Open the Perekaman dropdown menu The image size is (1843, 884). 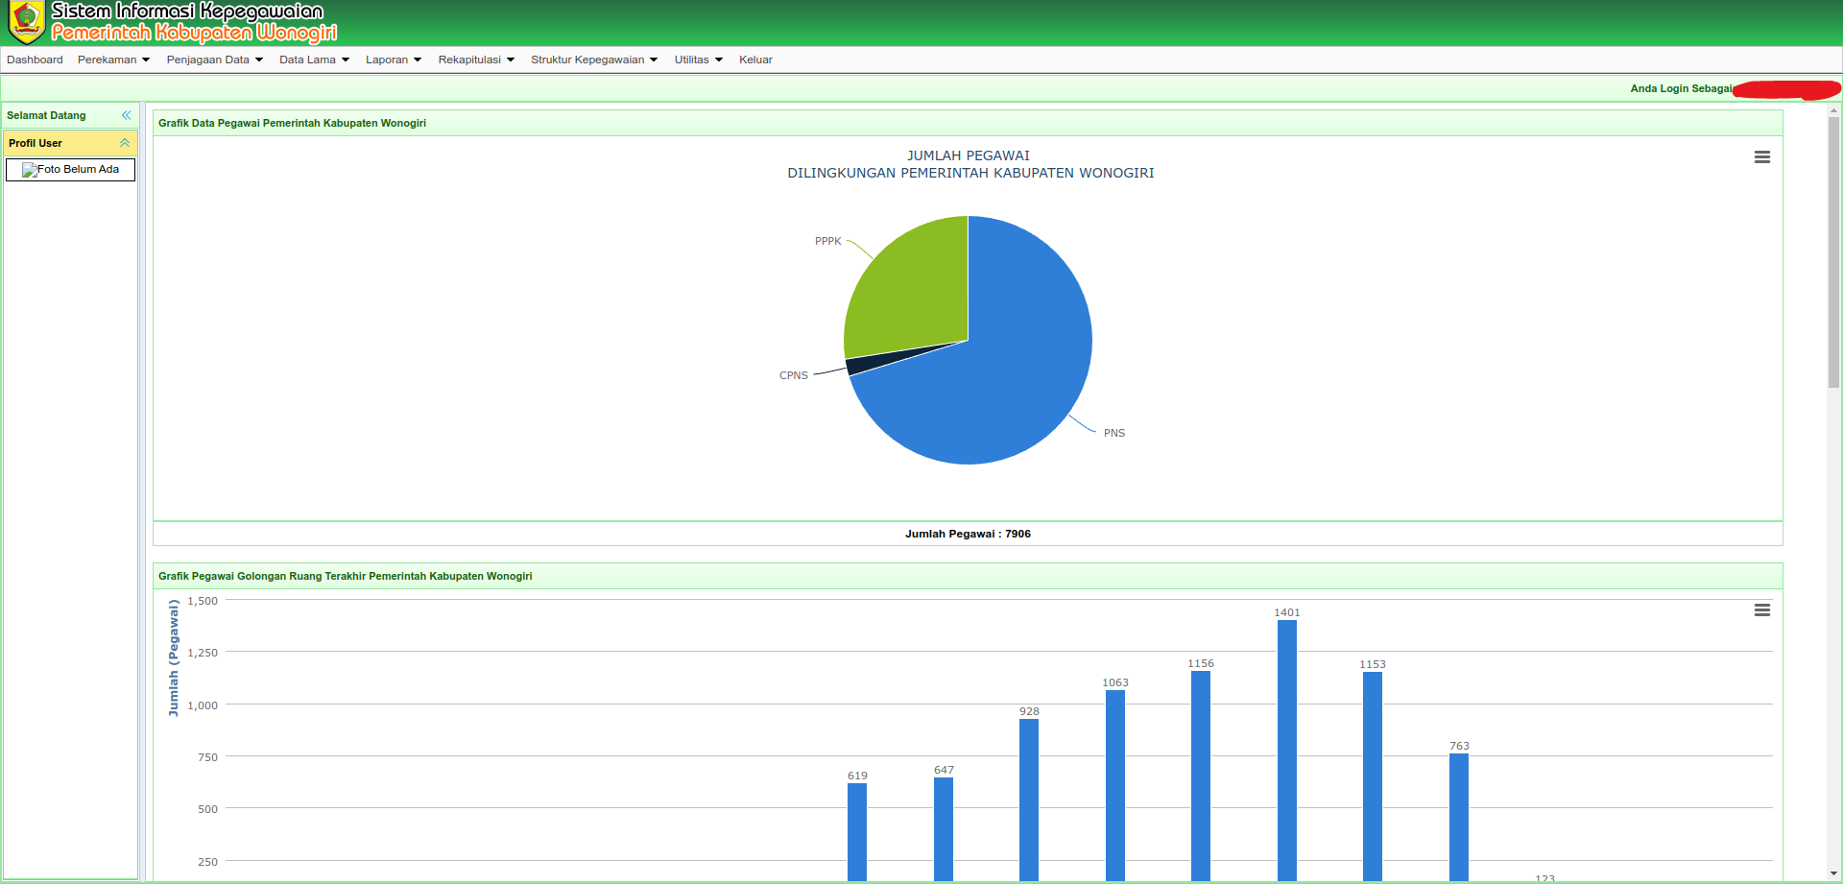pos(113,60)
